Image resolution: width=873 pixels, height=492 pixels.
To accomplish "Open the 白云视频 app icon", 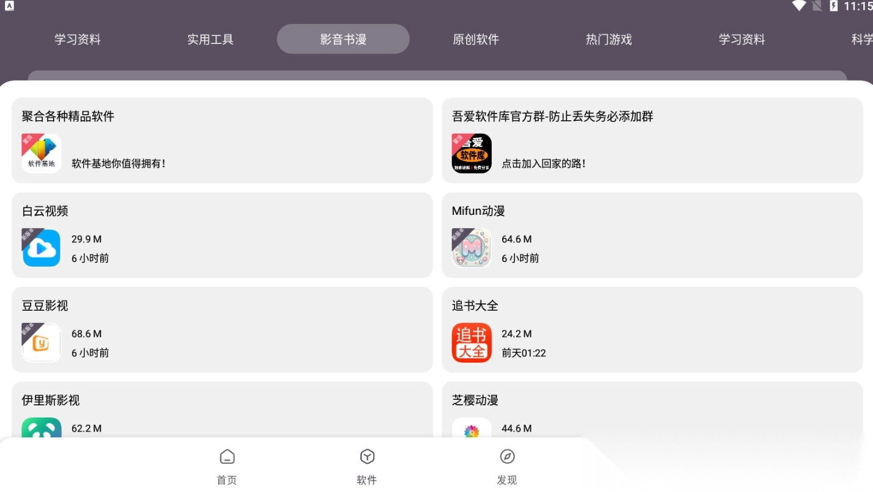I will pyautogui.click(x=40, y=248).
